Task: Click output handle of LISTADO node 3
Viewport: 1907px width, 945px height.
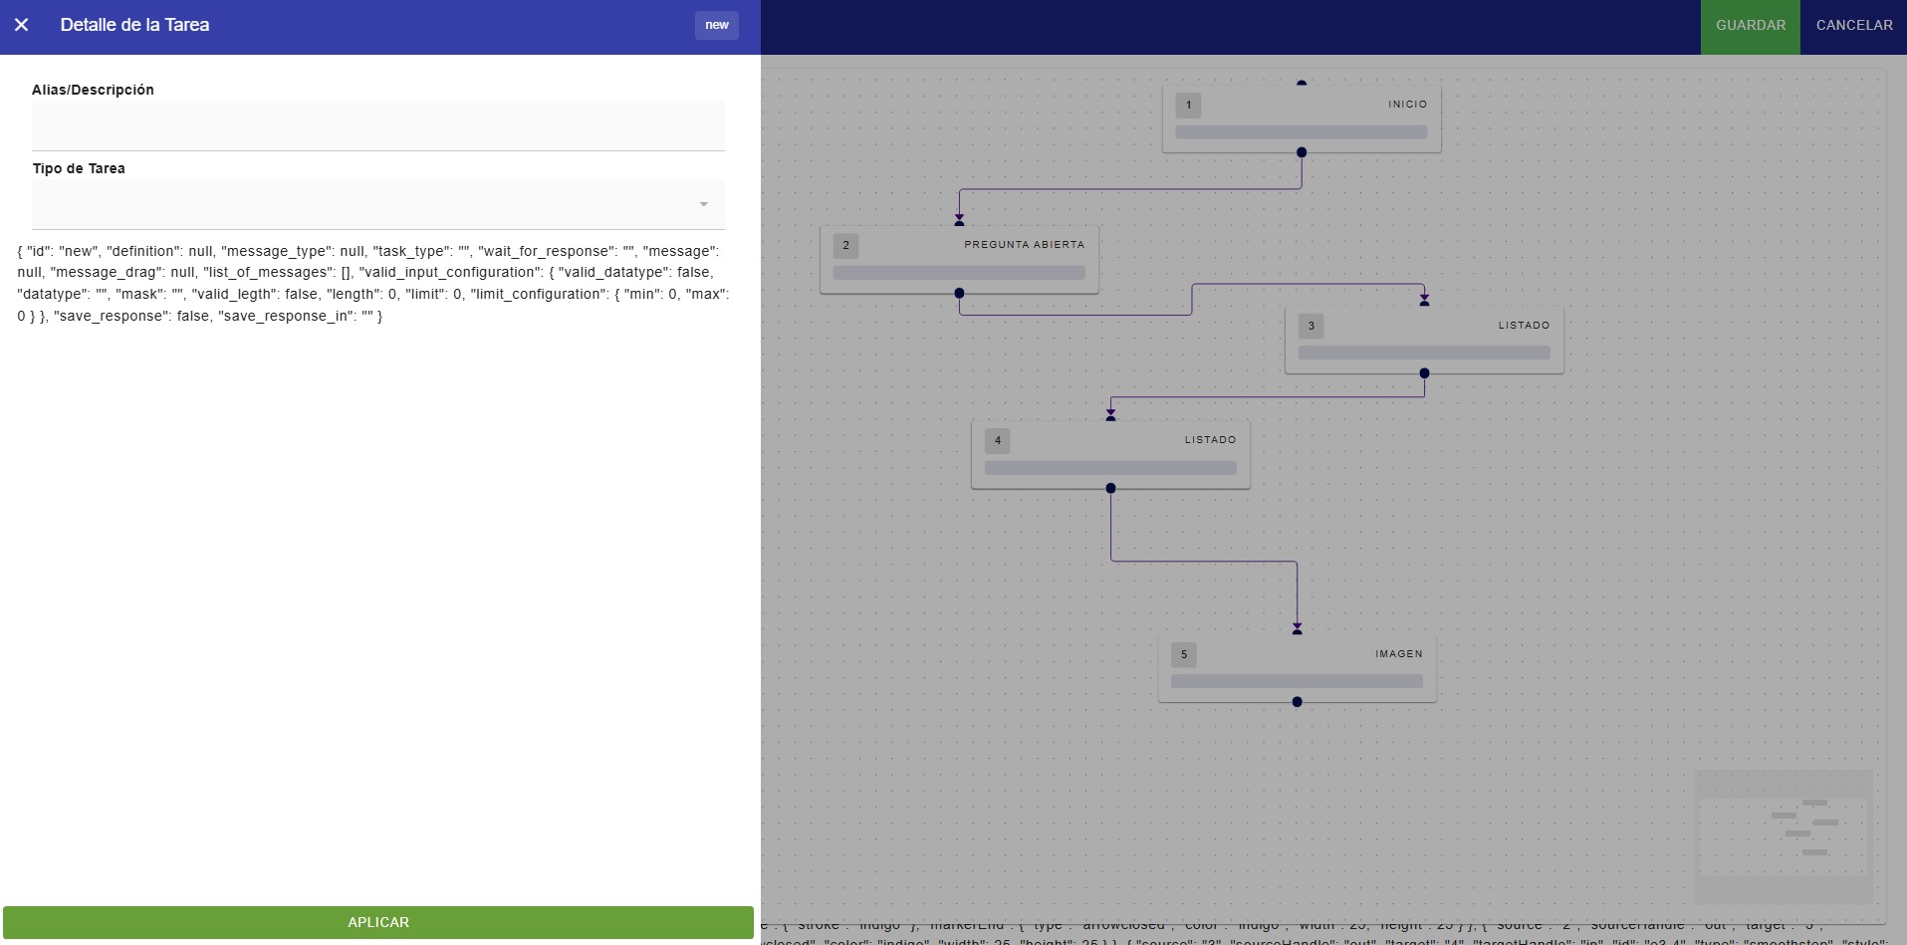Action: (1424, 373)
